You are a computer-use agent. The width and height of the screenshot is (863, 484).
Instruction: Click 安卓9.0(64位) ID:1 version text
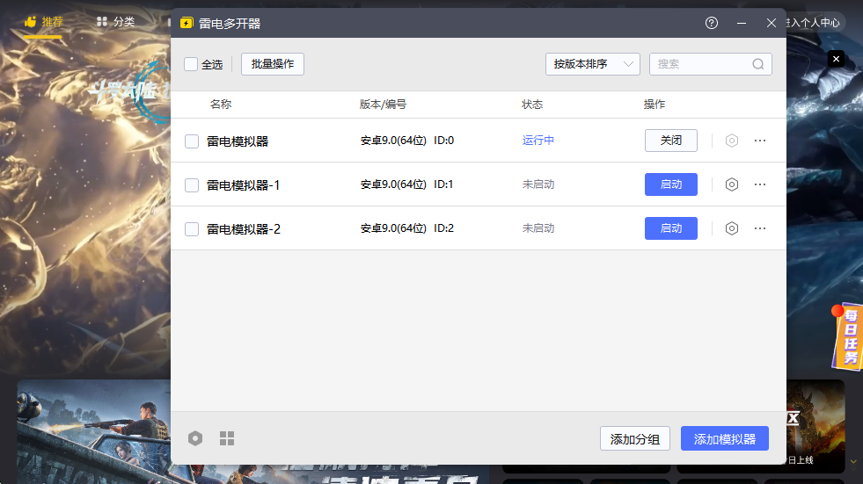(x=406, y=184)
